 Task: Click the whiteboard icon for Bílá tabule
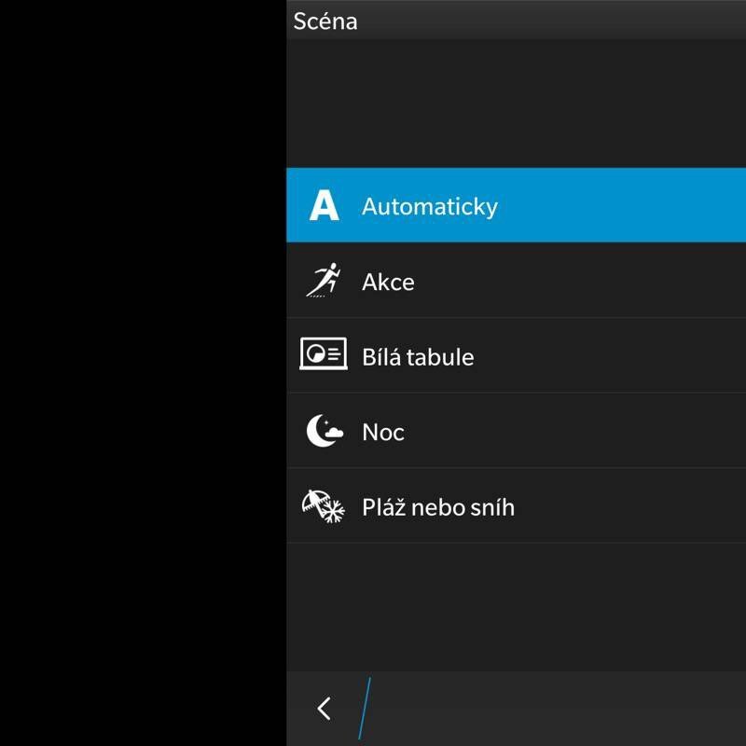point(324,355)
